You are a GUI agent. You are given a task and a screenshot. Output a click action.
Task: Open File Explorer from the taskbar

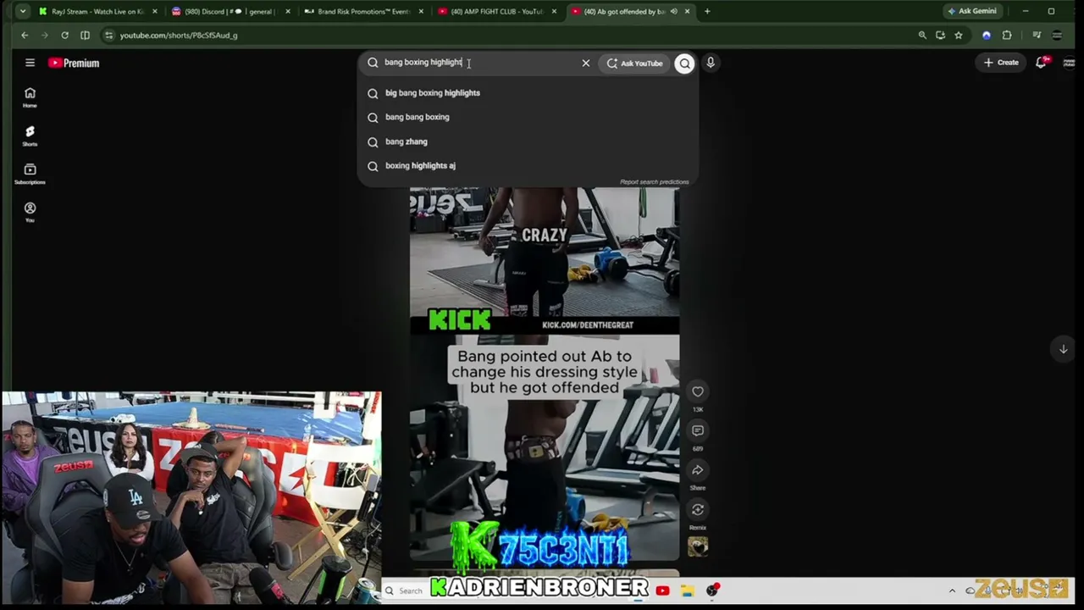(687, 591)
